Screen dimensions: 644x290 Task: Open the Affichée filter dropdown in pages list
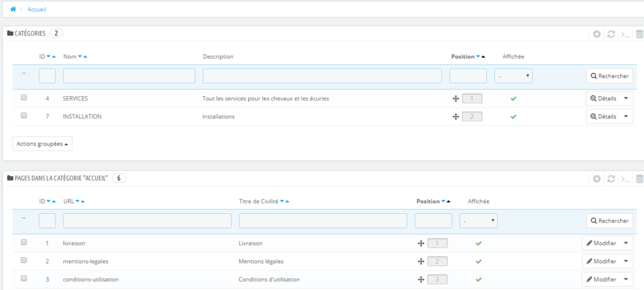(478, 220)
